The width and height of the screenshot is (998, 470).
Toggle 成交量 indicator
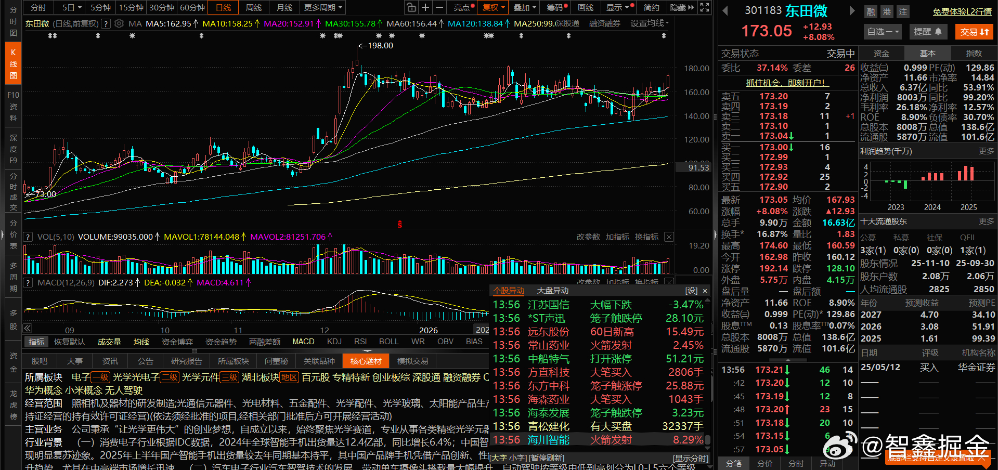[109, 342]
